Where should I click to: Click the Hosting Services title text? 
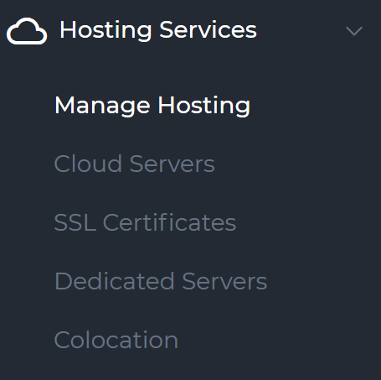158,30
